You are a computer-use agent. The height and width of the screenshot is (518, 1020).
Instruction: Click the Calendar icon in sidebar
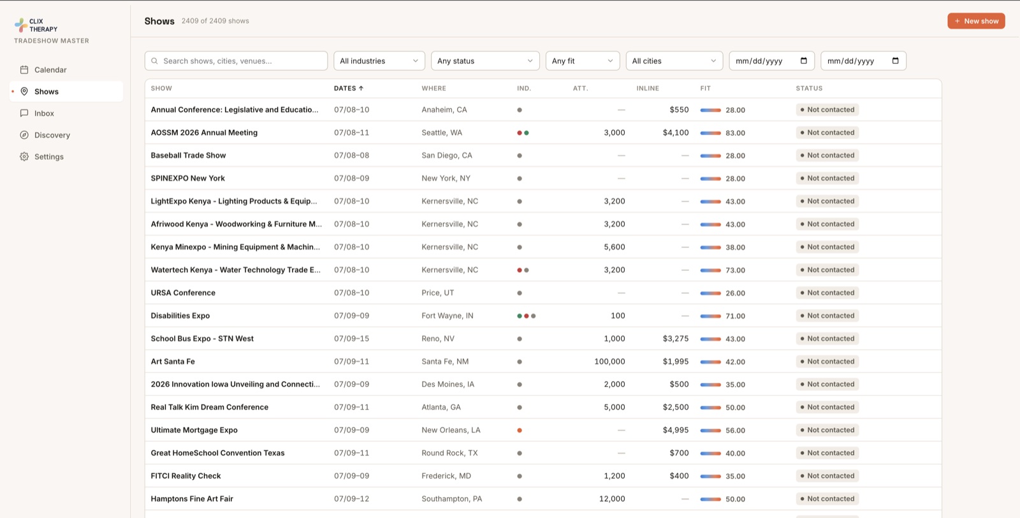[x=24, y=69]
